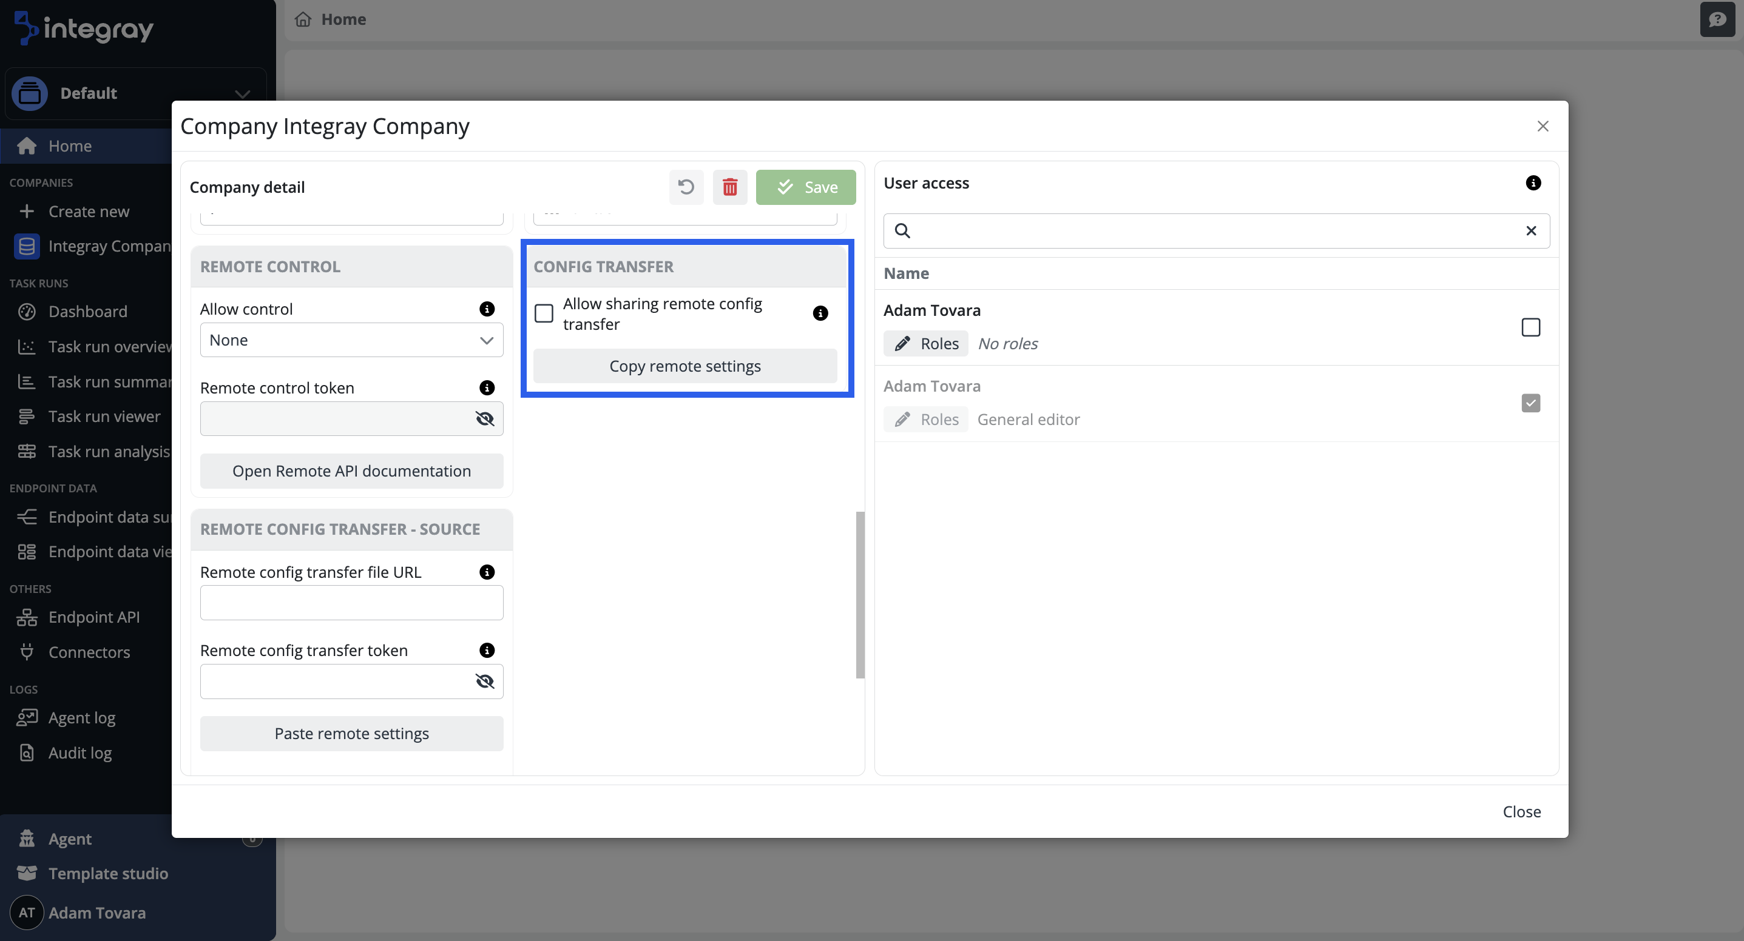Open the Allow control dropdown set to None

click(351, 340)
